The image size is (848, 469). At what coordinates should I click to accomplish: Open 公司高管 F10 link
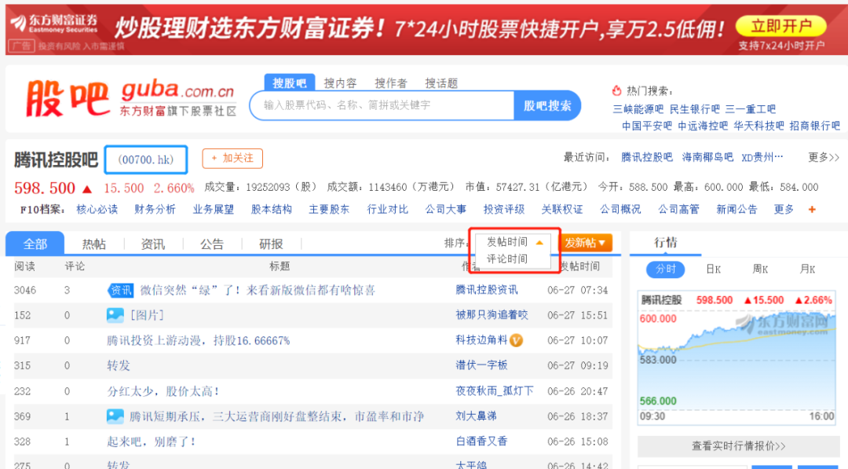click(678, 209)
